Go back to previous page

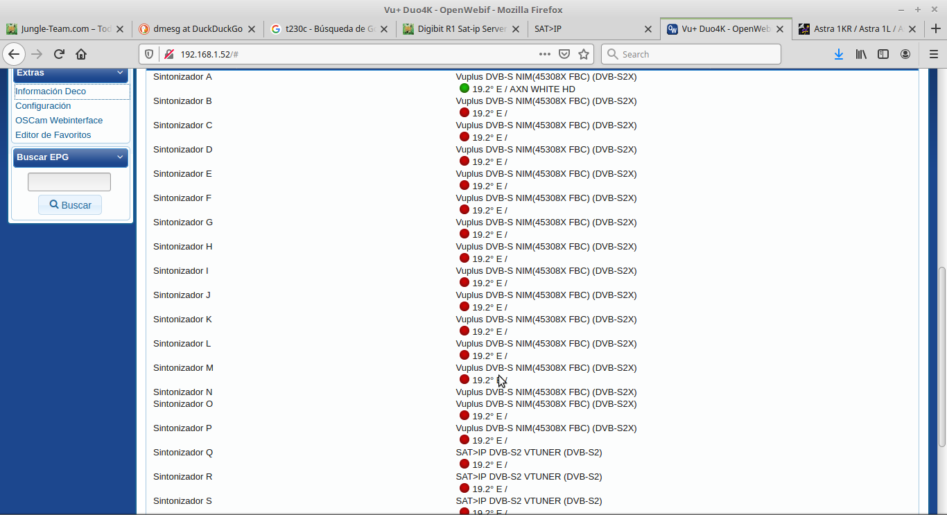(14, 54)
